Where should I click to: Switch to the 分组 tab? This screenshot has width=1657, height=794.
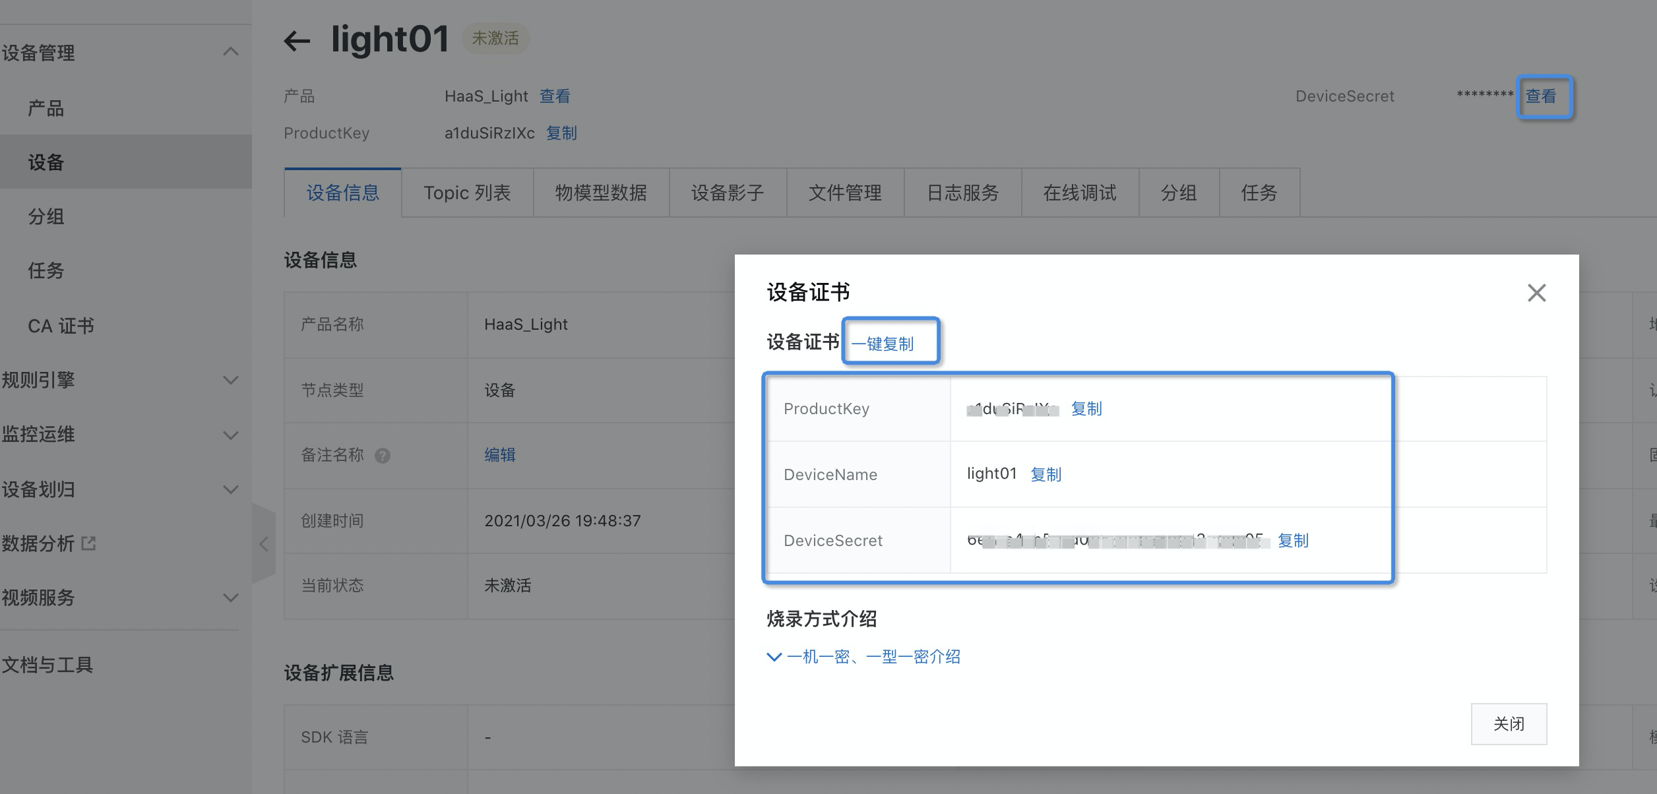pos(1179,193)
